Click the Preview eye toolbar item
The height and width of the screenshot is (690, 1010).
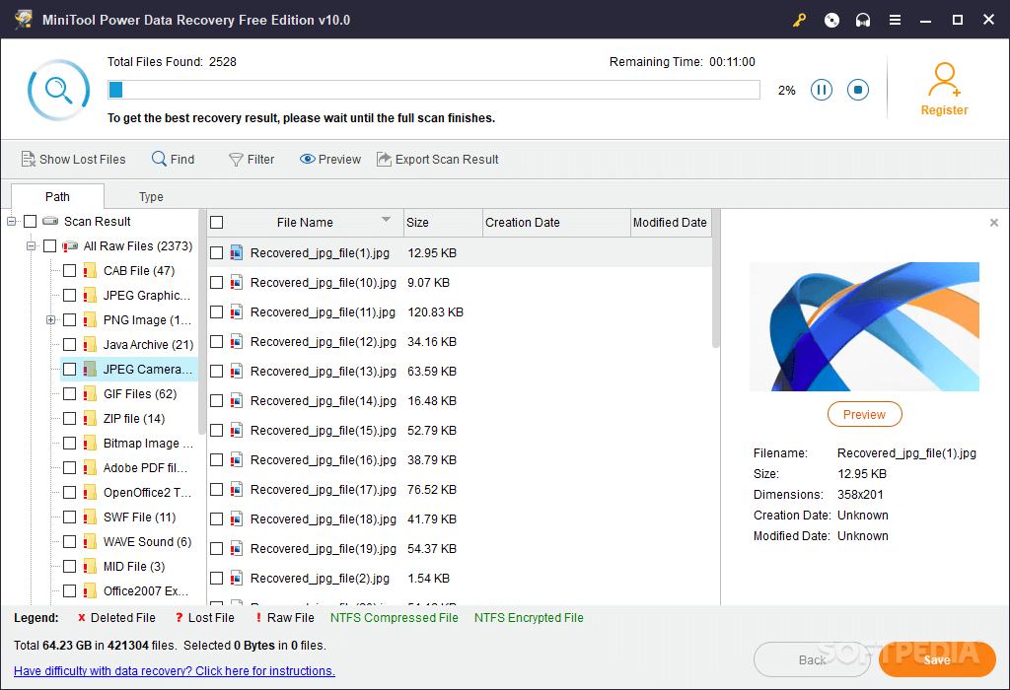pyautogui.click(x=329, y=159)
